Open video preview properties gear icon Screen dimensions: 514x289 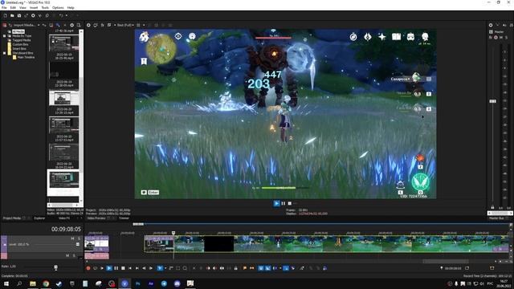88,25
